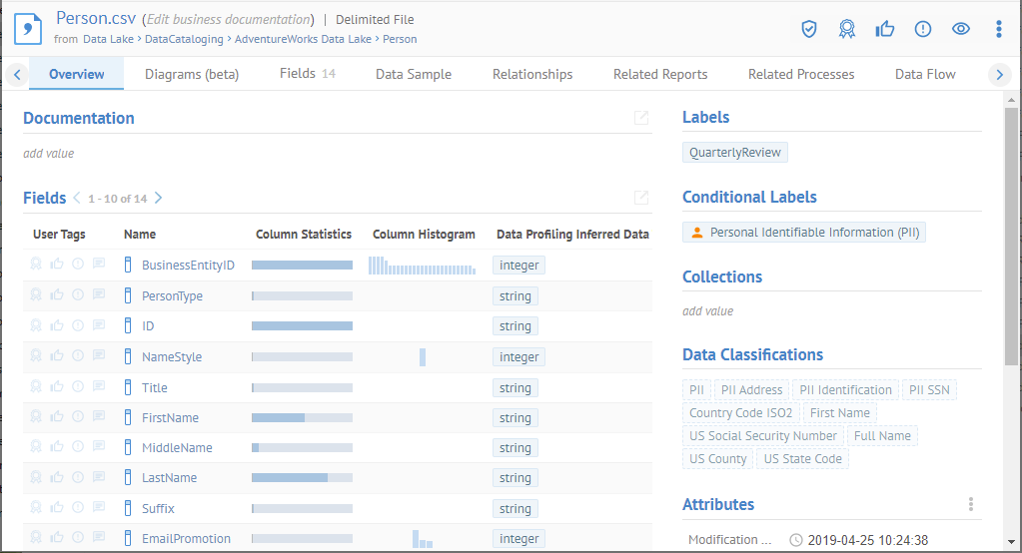Click the thumbs-up icon on the PersonType row
Image resolution: width=1022 pixels, height=553 pixels.
tap(57, 295)
